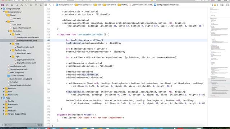Select Utils.swift file

click(15, 25)
